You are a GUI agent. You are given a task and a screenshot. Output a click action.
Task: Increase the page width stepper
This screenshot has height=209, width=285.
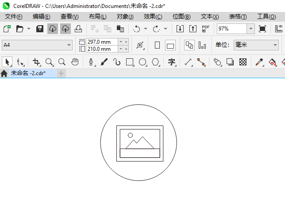126,42
